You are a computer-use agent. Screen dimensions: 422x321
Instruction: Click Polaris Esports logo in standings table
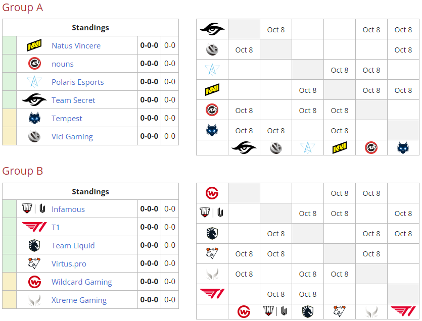[34, 82]
